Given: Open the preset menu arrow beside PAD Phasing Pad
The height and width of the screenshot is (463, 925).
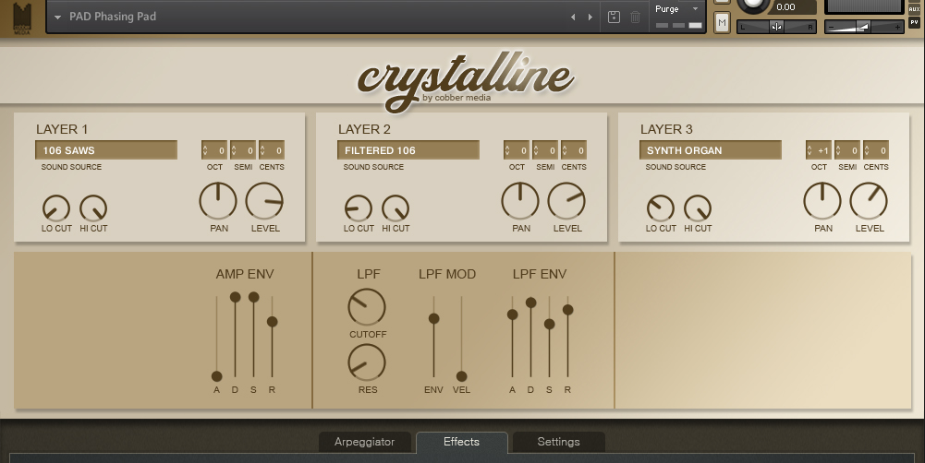Looking at the screenshot, I should (x=58, y=18).
